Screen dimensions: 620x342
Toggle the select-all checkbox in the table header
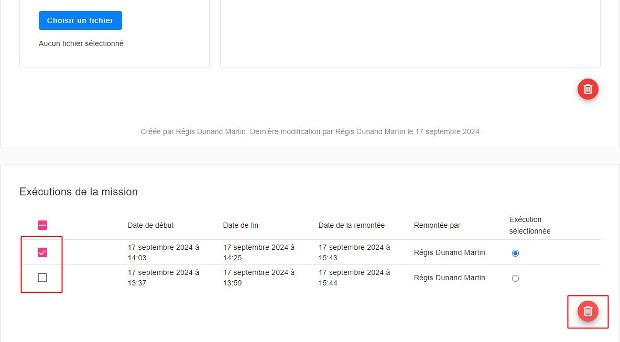pos(42,225)
